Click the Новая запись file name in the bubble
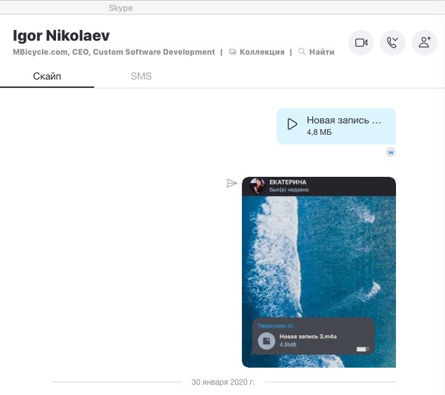The width and height of the screenshot is (445, 395). tap(344, 120)
